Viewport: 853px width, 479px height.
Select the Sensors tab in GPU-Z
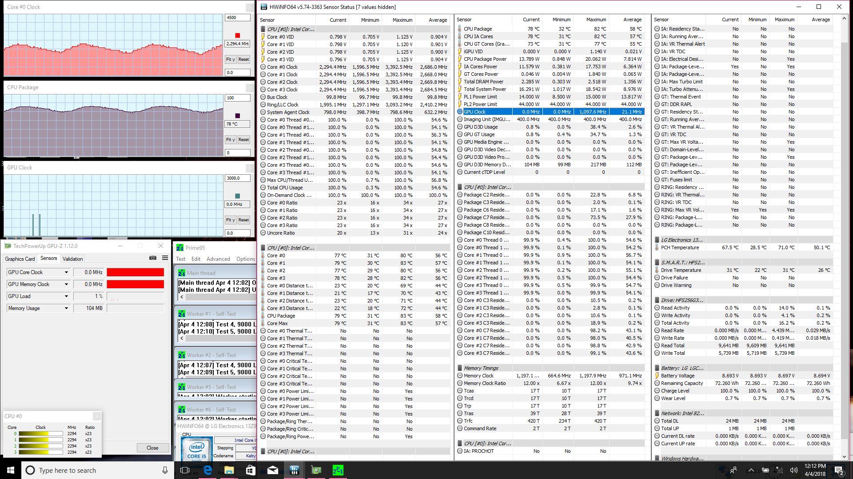[x=48, y=258]
